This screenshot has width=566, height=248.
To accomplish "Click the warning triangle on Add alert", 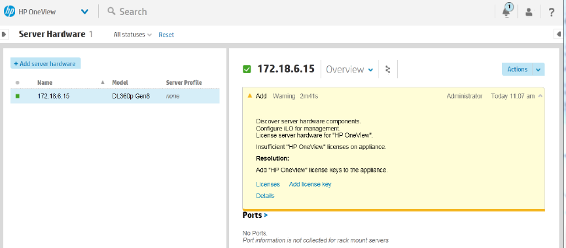I will point(250,96).
